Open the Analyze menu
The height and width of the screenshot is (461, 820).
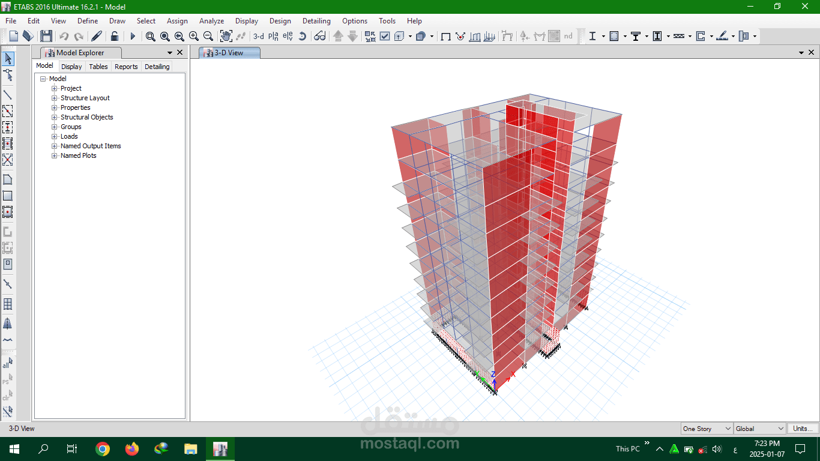(x=211, y=20)
